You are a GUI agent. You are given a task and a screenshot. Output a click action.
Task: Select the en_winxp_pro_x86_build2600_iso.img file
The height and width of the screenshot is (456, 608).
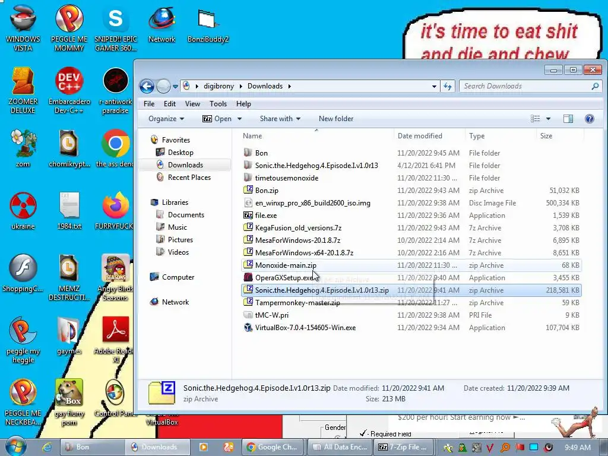click(411, 203)
